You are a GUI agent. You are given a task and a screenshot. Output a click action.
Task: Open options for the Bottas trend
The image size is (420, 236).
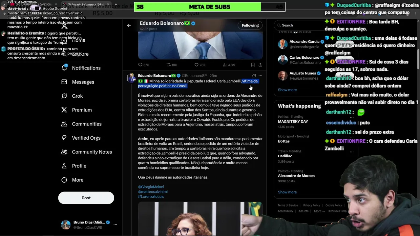[352, 137]
